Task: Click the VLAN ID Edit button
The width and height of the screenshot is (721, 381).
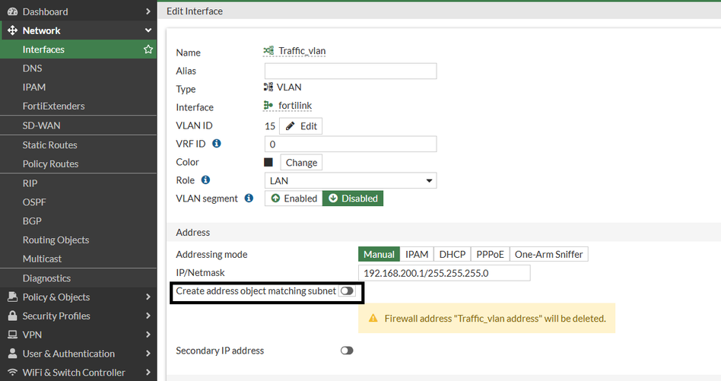Action: (301, 126)
